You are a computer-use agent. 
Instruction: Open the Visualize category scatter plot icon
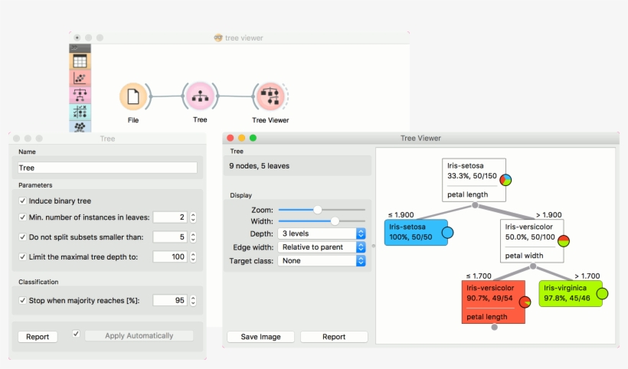(x=80, y=79)
